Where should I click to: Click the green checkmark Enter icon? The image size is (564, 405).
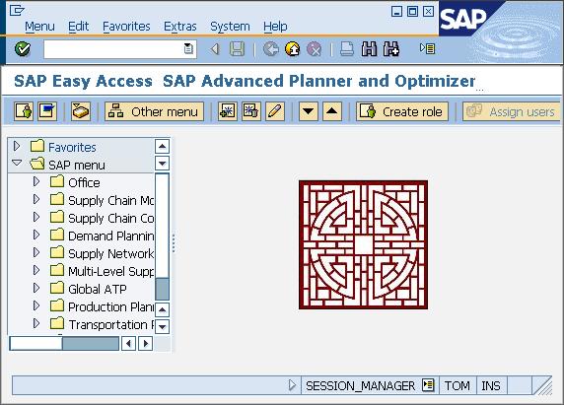coord(23,48)
